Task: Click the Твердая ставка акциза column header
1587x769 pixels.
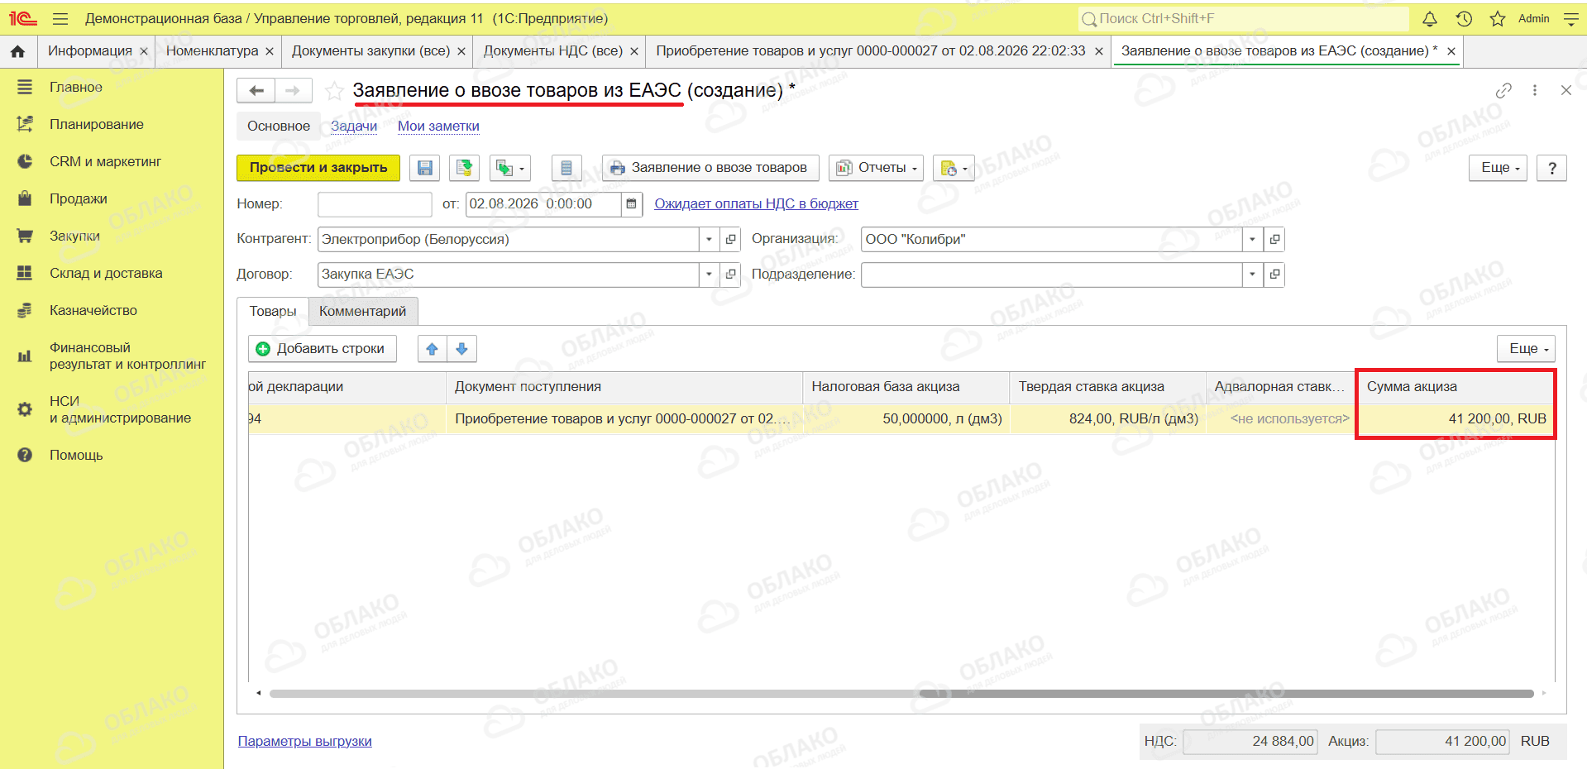Action: click(x=1107, y=387)
